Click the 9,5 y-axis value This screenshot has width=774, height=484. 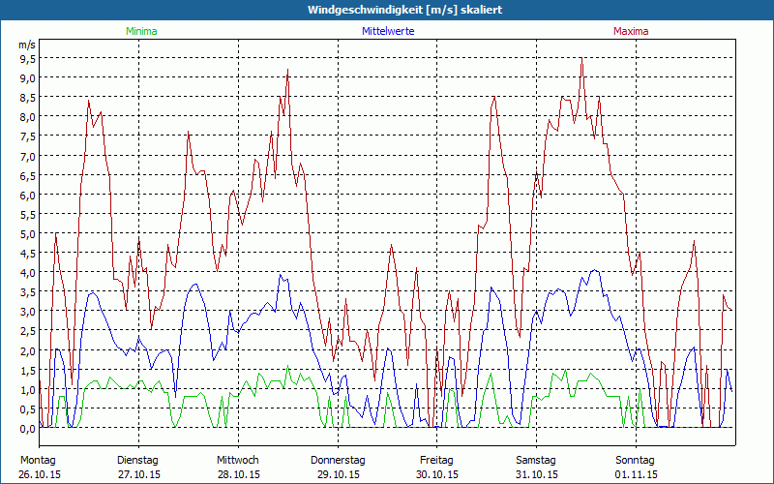(x=28, y=58)
